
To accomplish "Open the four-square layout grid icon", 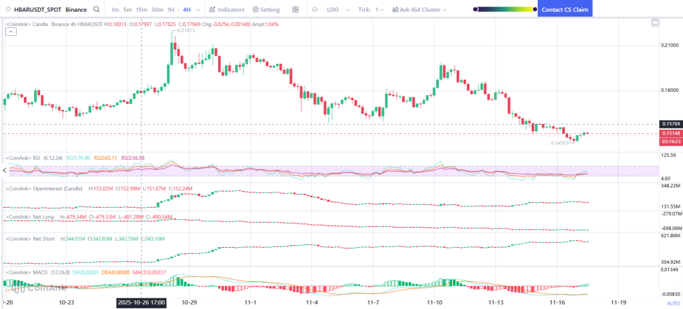I will tap(295, 9).
